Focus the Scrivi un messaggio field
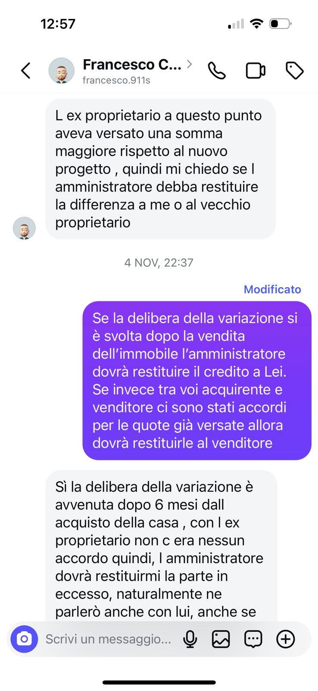 109,639
